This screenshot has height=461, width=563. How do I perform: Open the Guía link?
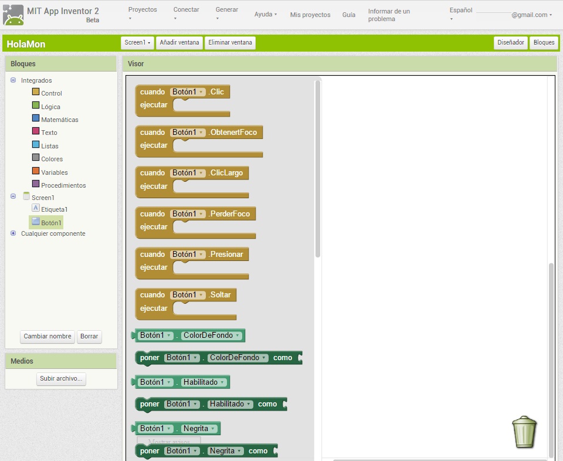pos(348,15)
